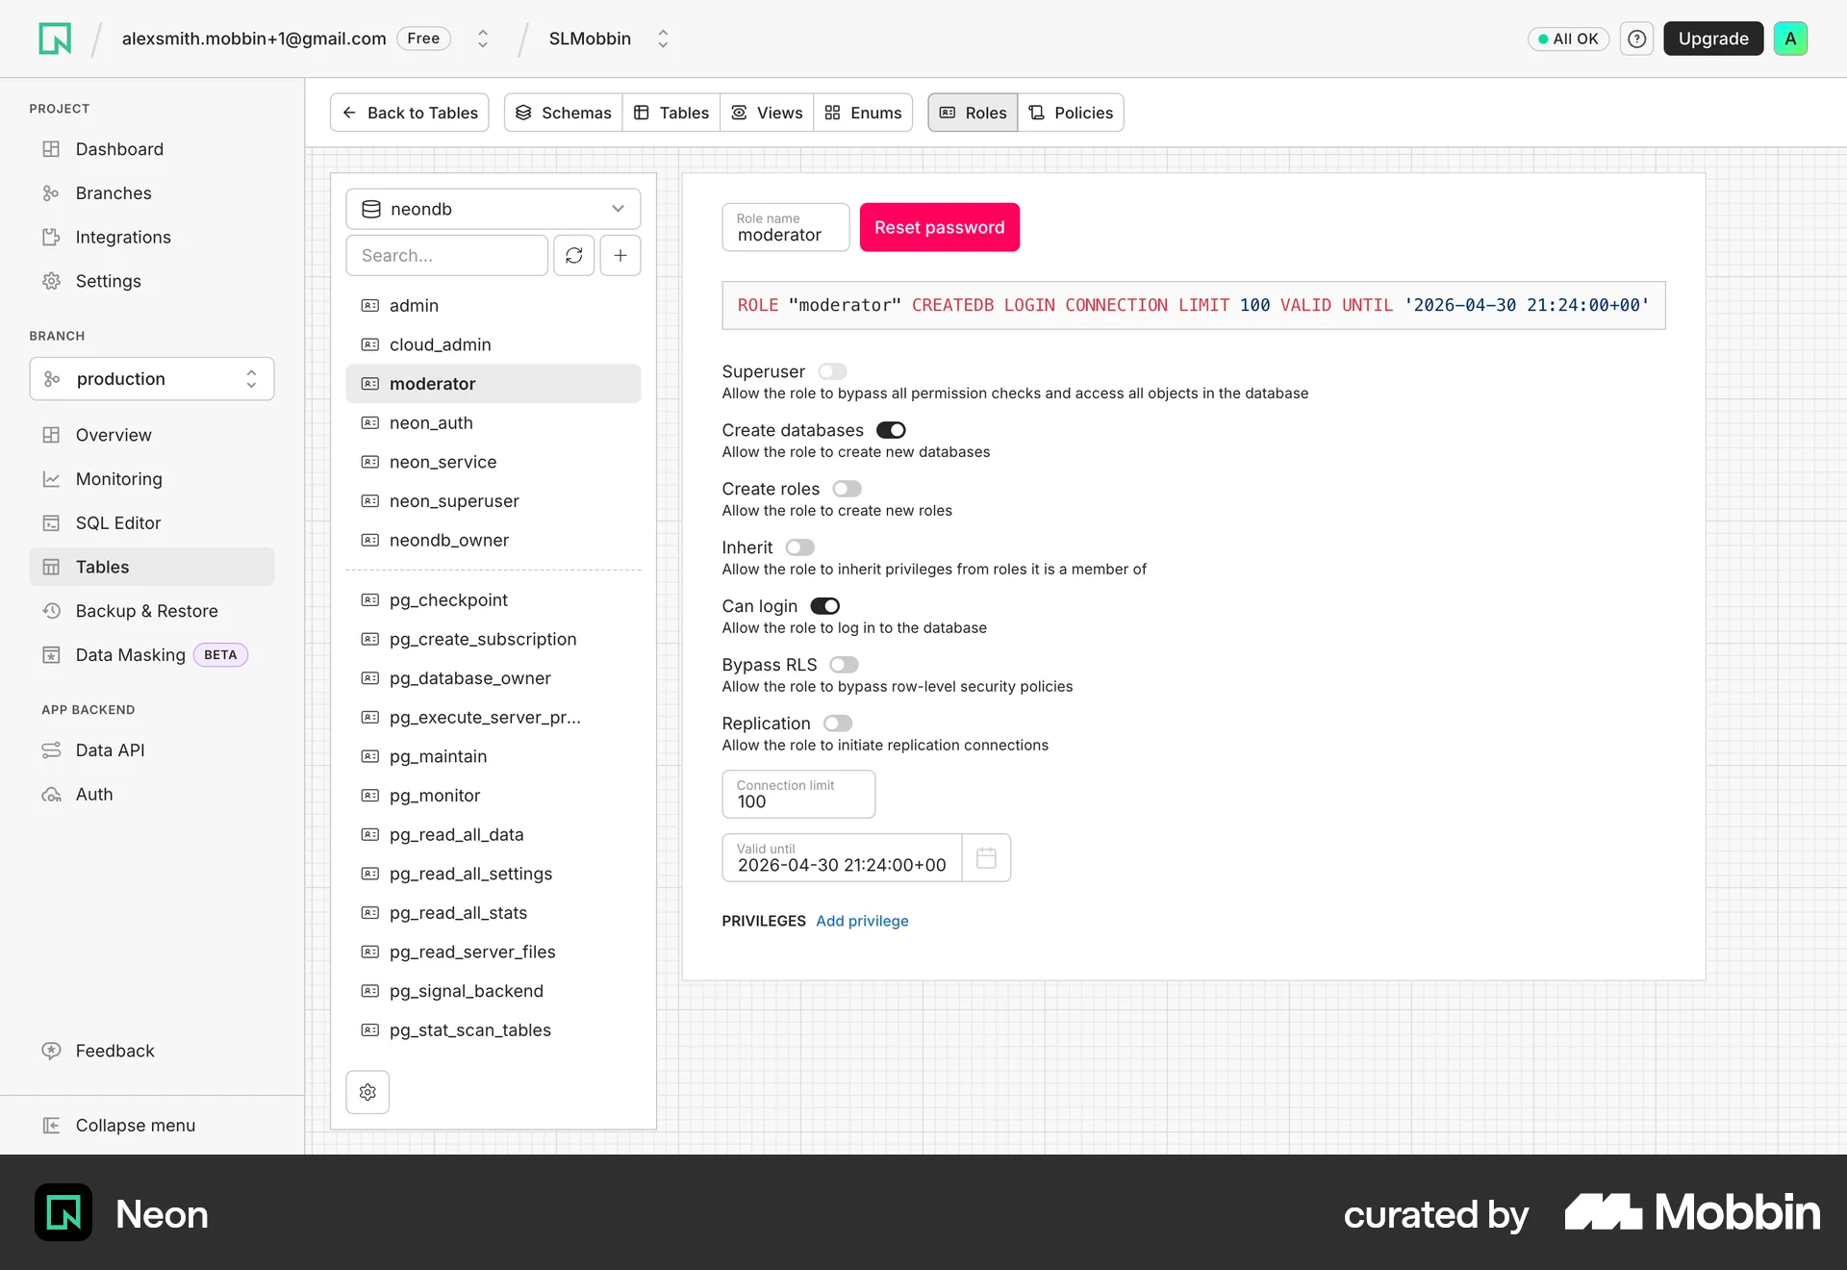Open the neondb database dropdown
The image size is (1847, 1270).
[x=493, y=209]
